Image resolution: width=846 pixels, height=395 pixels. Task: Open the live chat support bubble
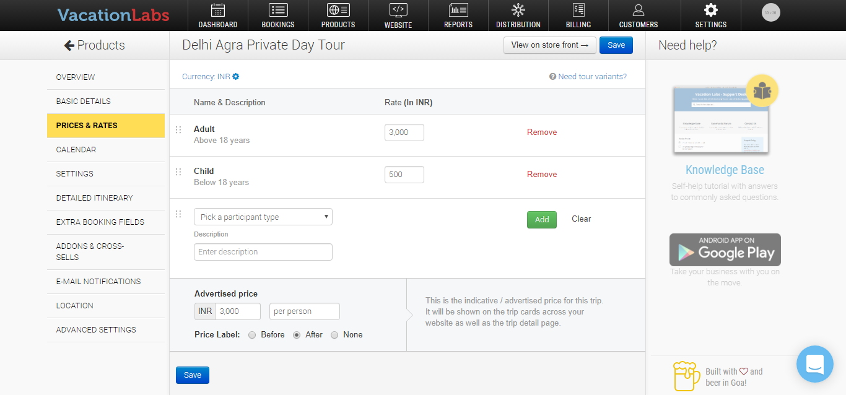pos(814,364)
